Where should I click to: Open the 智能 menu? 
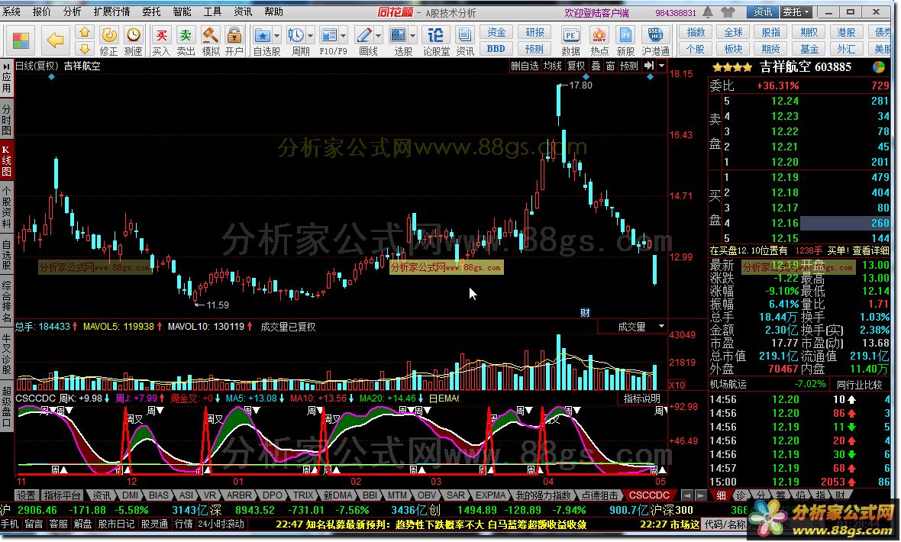pos(182,11)
